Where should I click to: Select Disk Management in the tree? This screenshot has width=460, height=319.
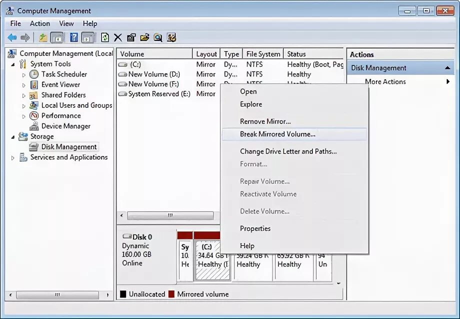[x=68, y=146]
